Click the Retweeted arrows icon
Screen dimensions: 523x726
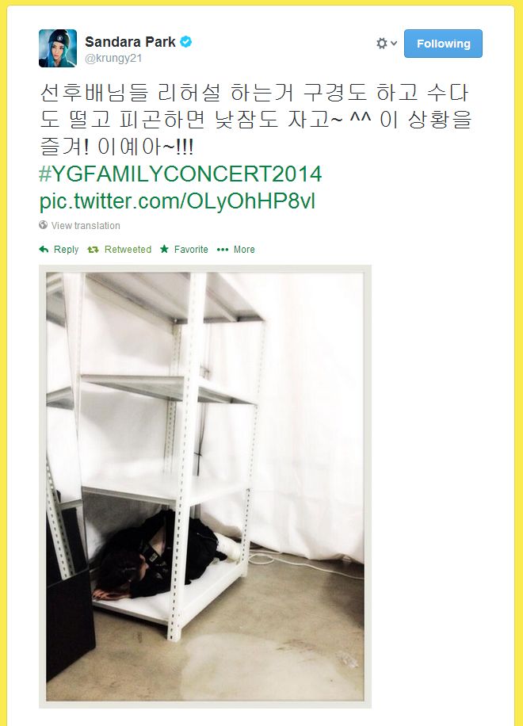(93, 250)
